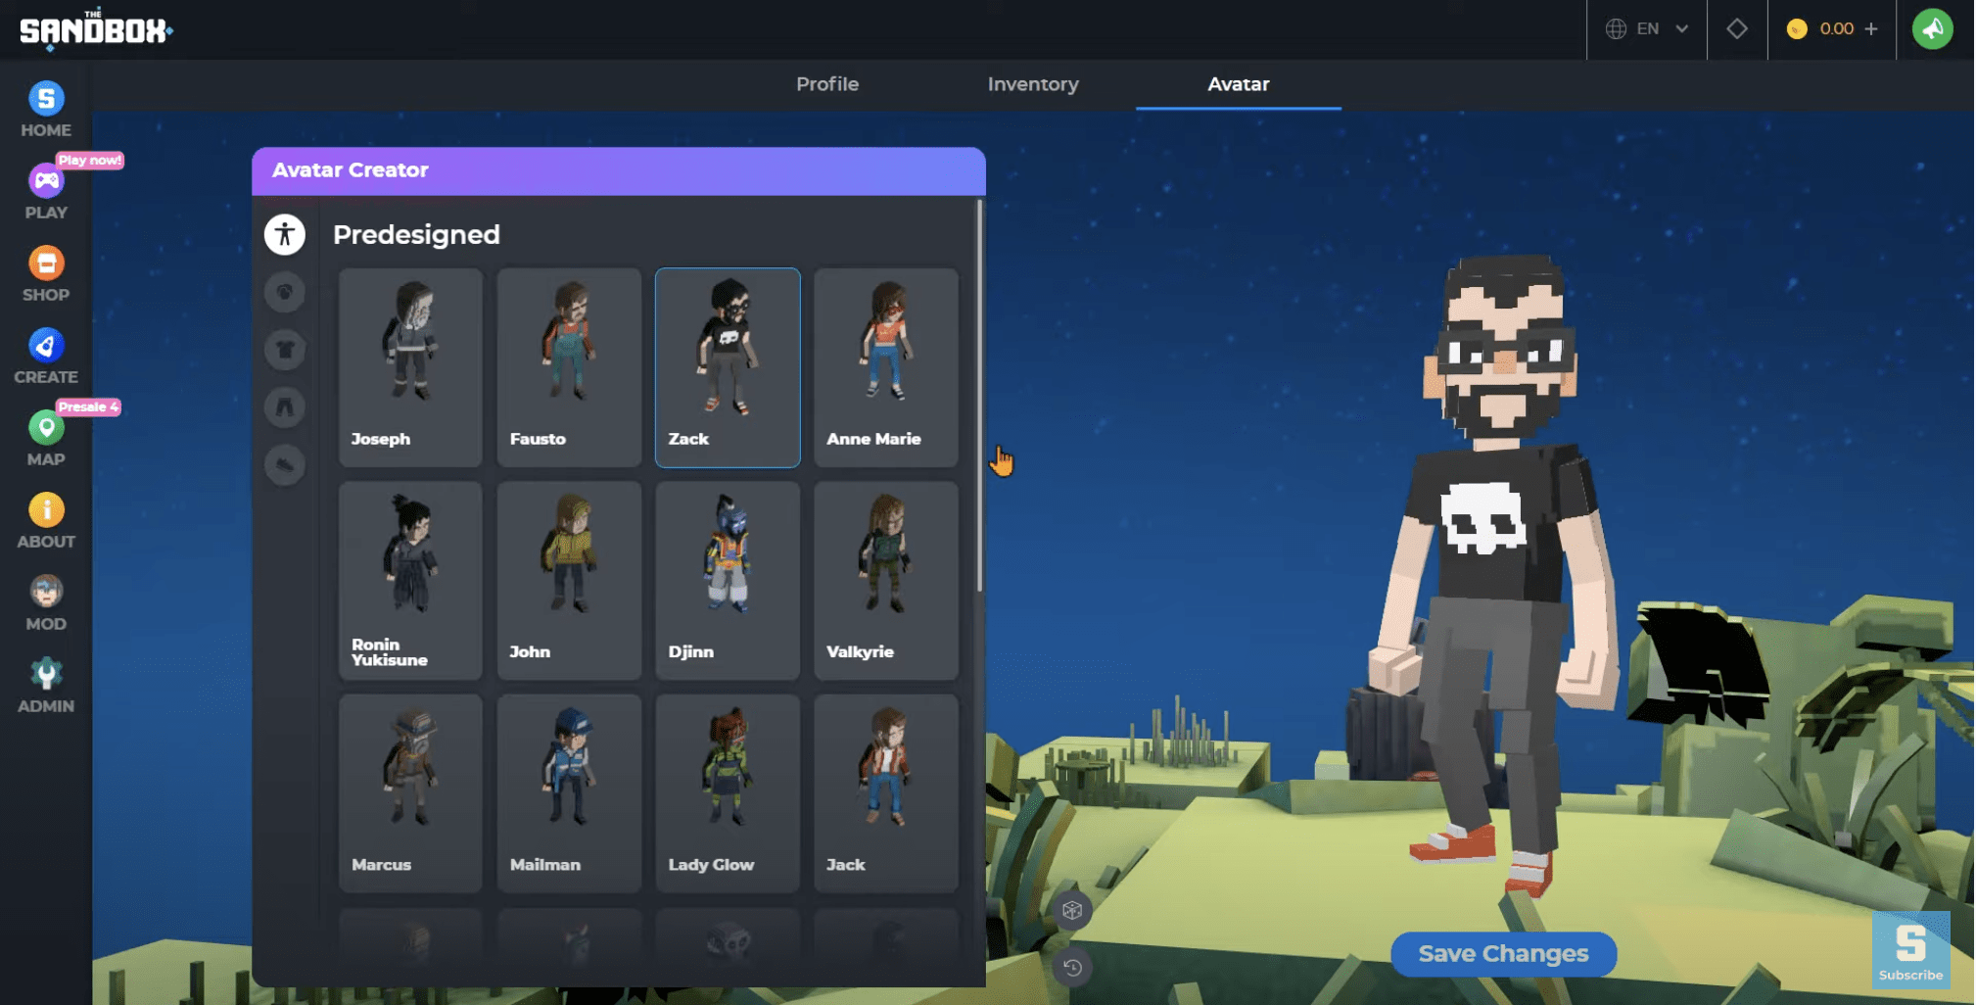Choose the Zack avatar
This screenshot has width=1976, height=1005.
[728, 367]
